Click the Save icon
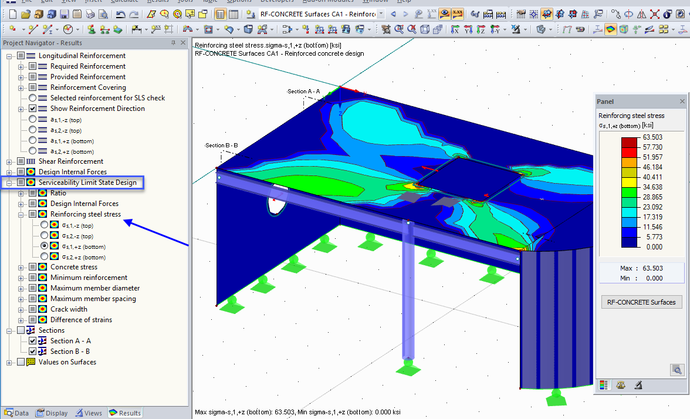690x419 pixels. coord(64,14)
